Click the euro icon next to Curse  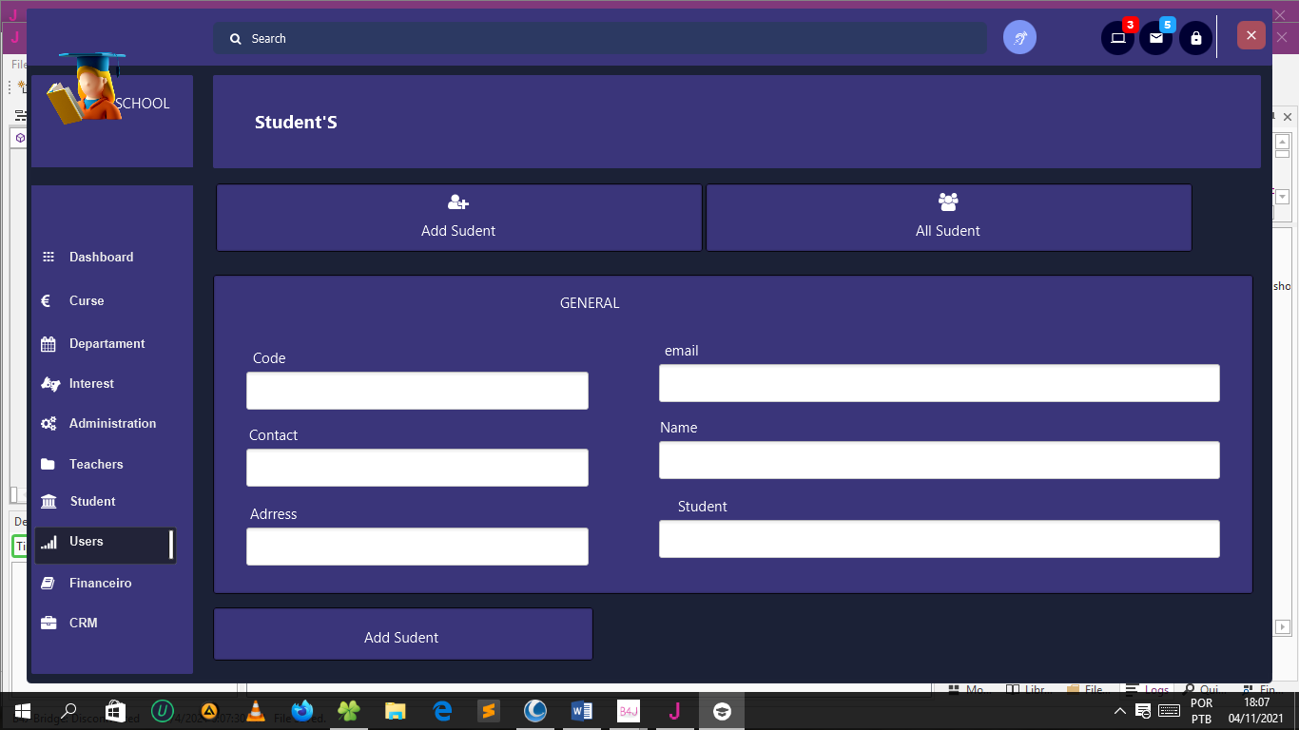(x=46, y=300)
